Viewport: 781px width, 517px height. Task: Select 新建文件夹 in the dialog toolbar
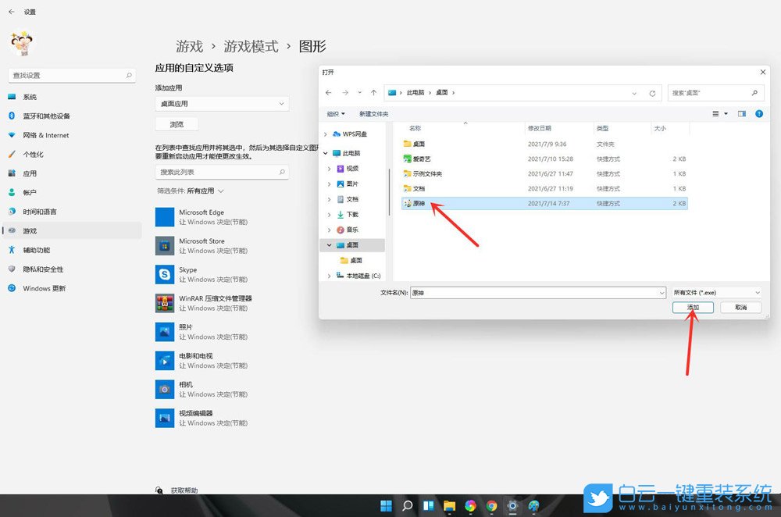[x=373, y=112]
